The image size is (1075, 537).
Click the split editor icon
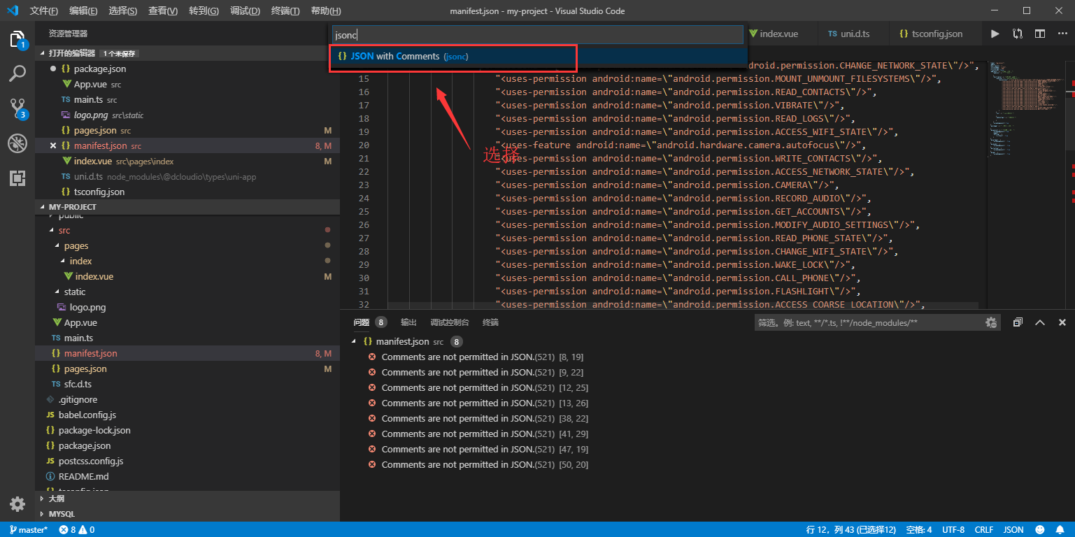1040,34
